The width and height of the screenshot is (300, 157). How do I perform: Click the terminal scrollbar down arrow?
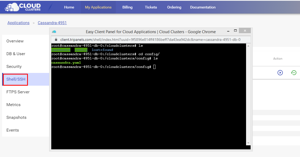[248, 143]
